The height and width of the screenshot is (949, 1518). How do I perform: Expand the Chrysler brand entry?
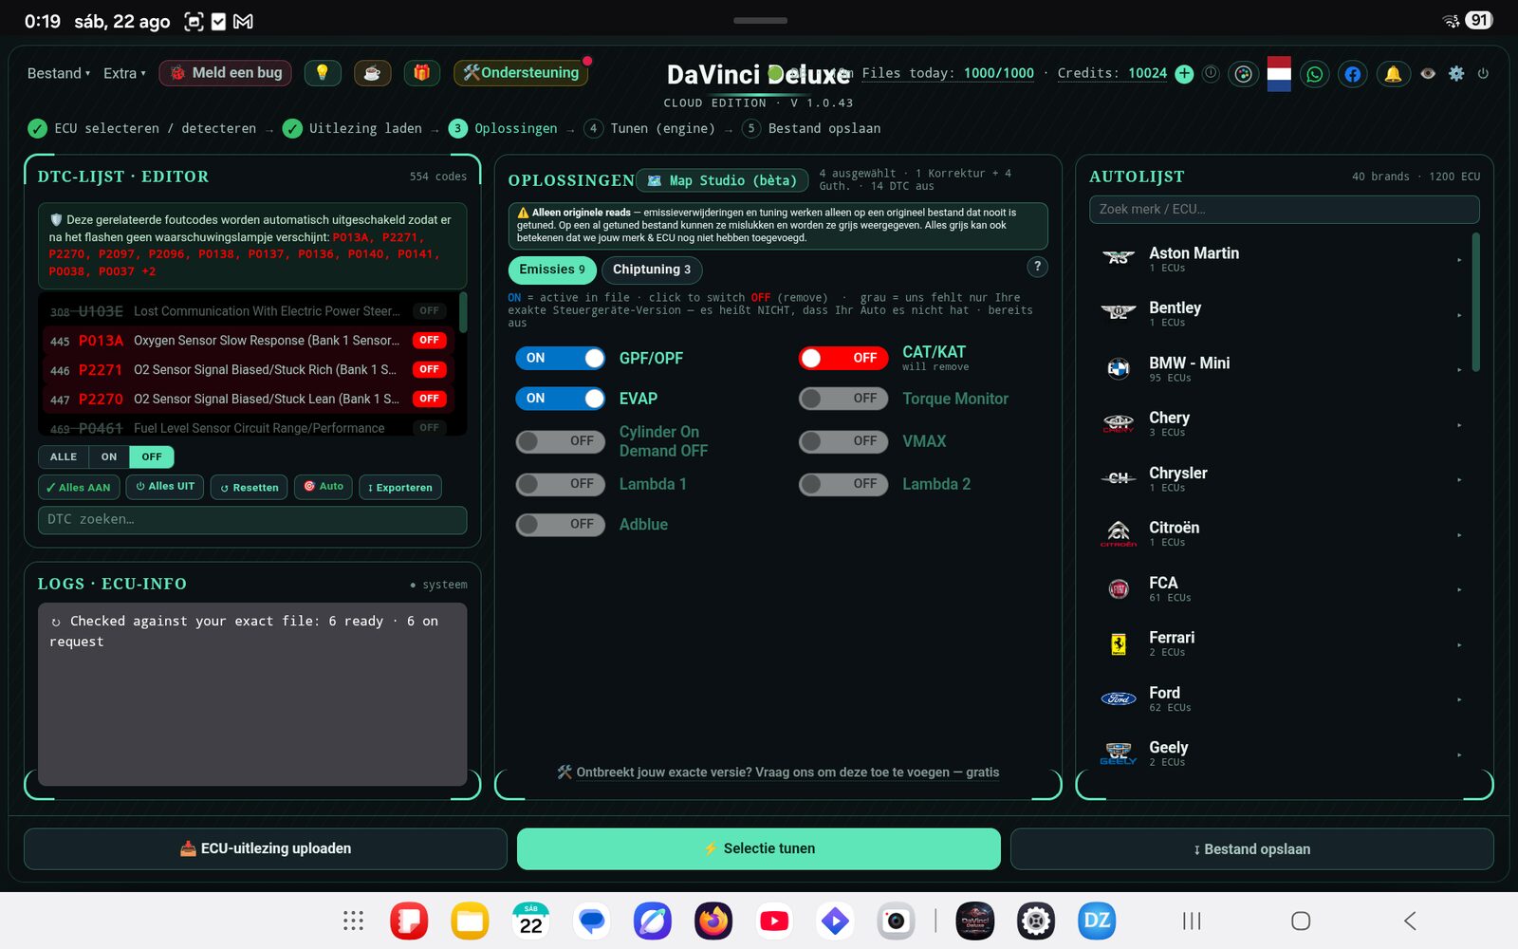(1459, 480)
